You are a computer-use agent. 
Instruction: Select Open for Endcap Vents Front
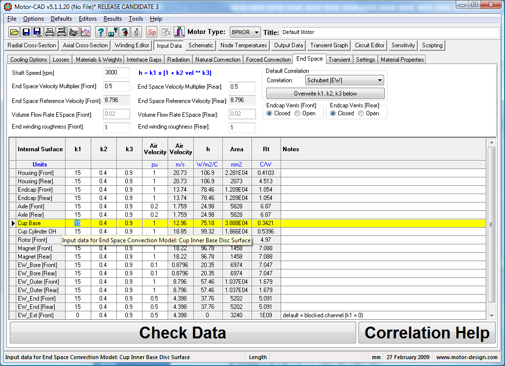coord(305,113)
